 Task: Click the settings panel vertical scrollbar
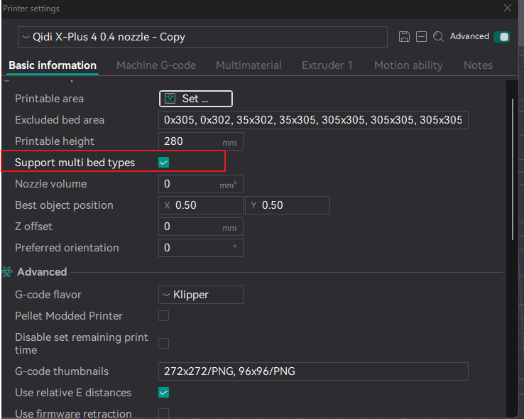pos(513,169)
